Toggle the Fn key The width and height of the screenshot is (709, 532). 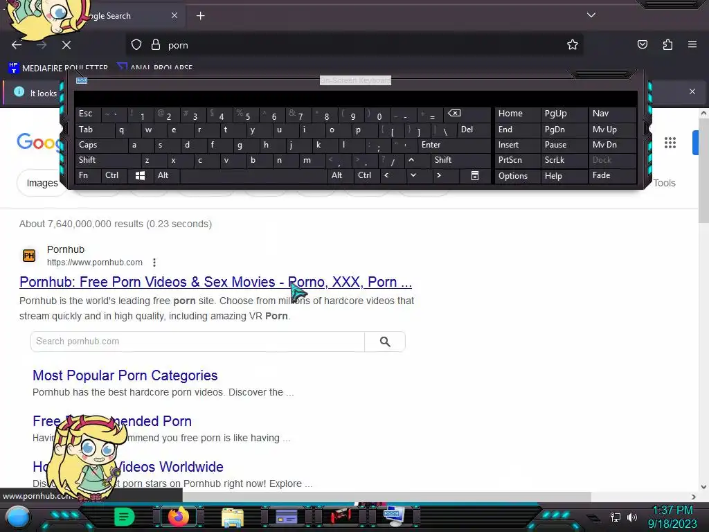[88, 175]
